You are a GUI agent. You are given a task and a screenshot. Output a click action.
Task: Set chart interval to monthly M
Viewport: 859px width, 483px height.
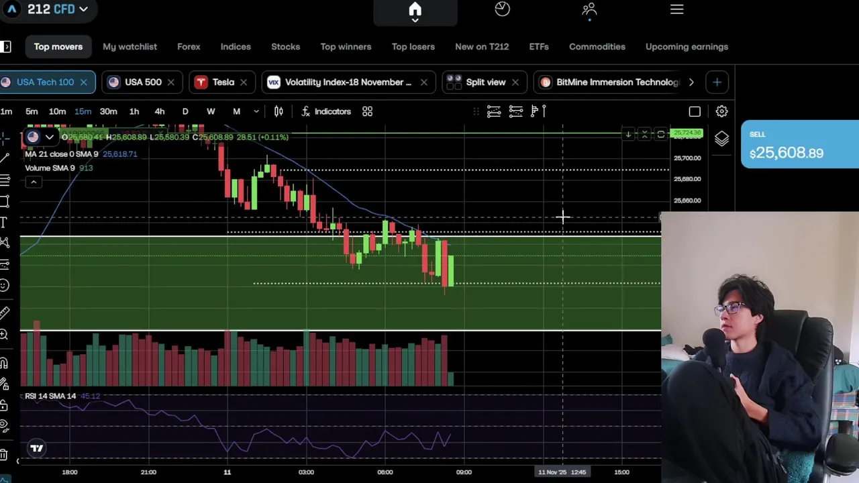tap(236, 111)
